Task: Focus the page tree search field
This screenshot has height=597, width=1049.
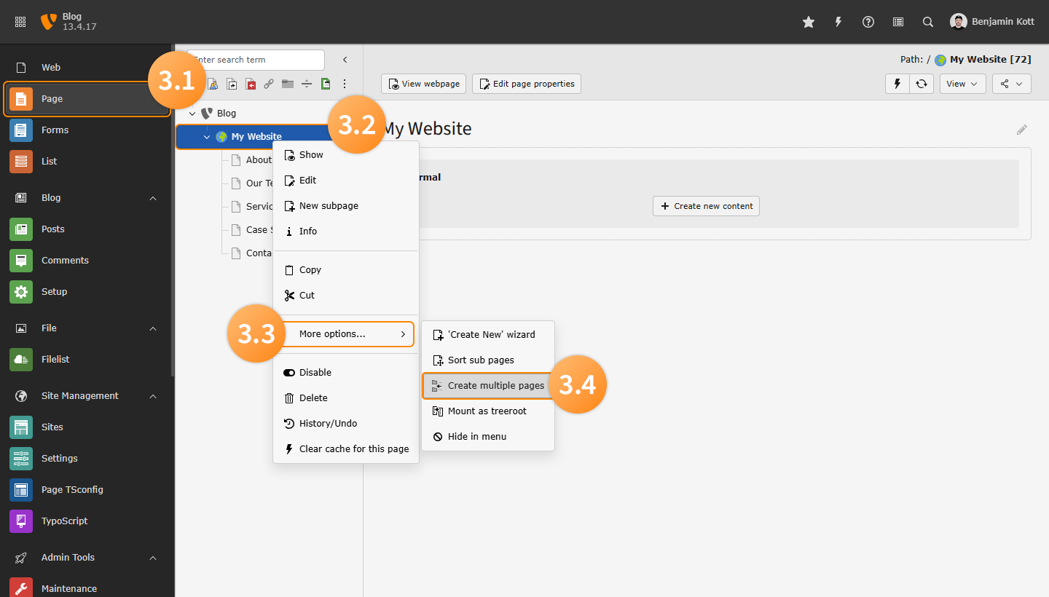Action: pos(256,60)
